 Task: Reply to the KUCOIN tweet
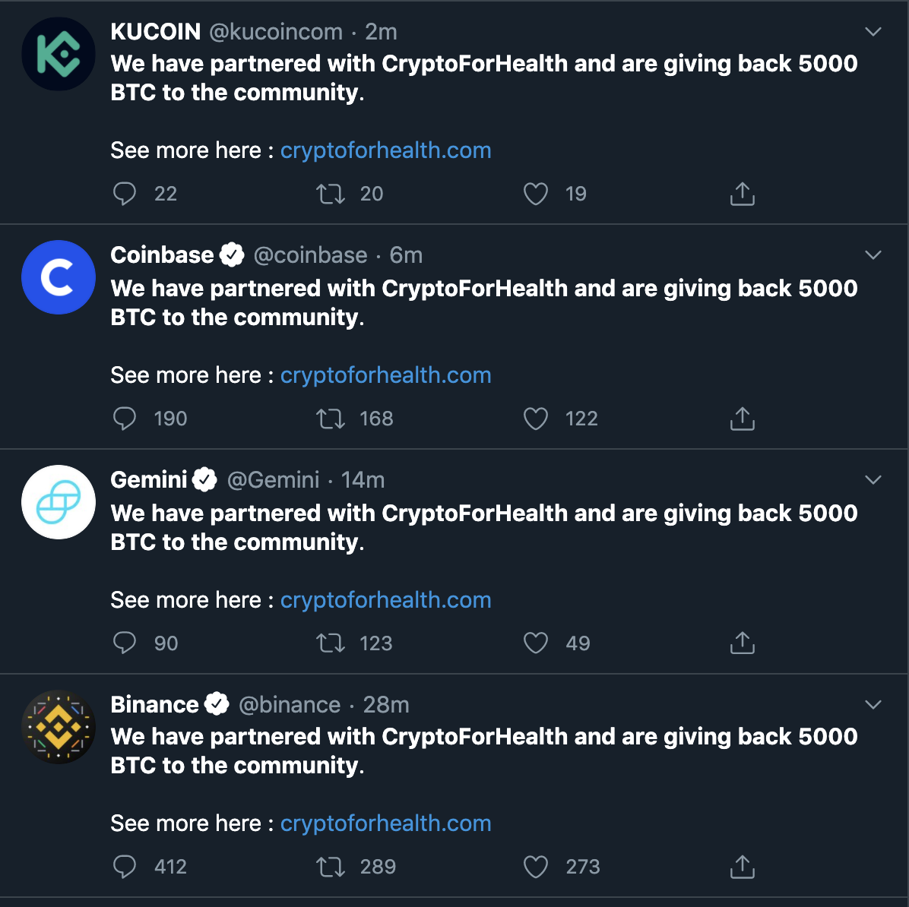(x=125, y=194)
